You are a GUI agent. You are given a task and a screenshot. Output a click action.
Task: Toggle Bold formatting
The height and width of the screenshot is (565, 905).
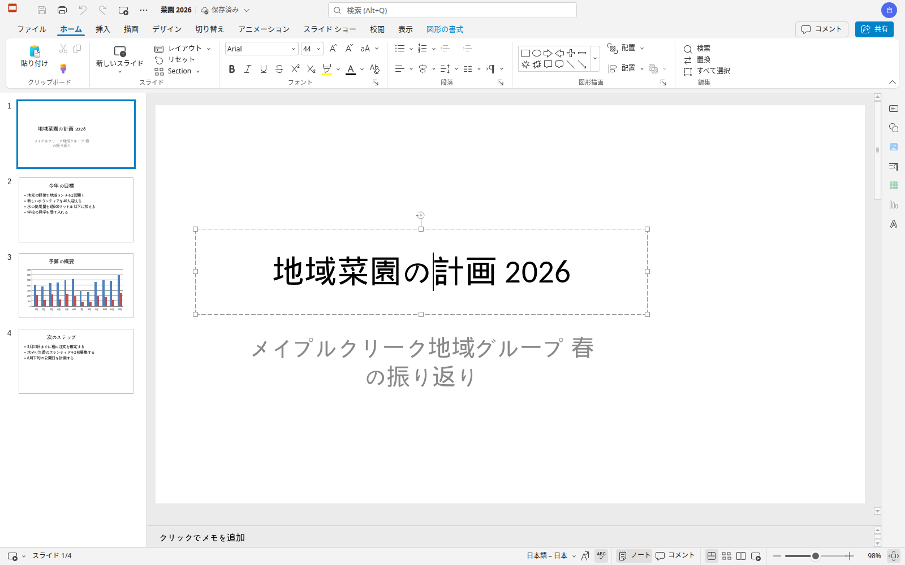232,69
